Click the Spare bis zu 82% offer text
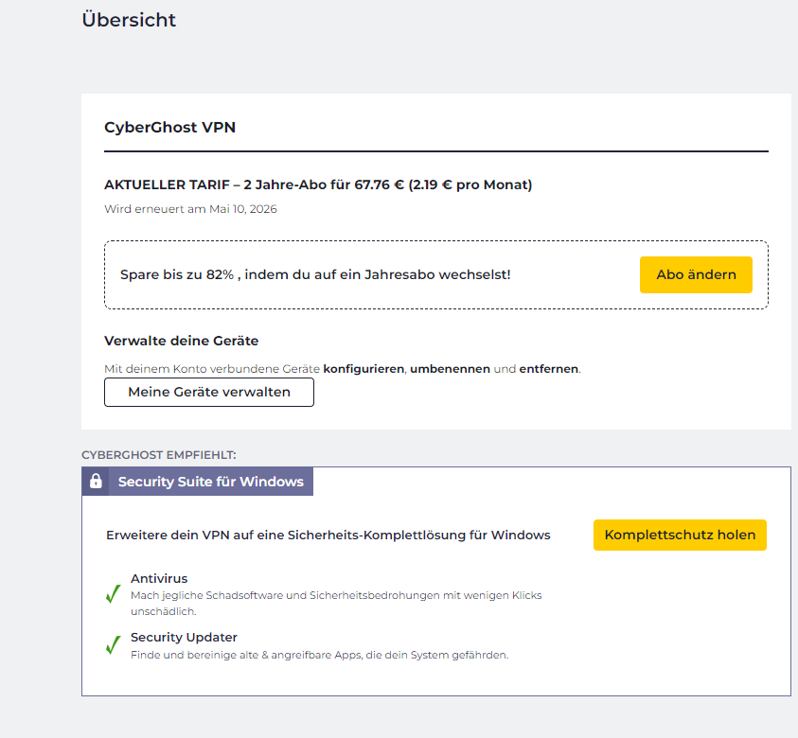 pos(315,274)
